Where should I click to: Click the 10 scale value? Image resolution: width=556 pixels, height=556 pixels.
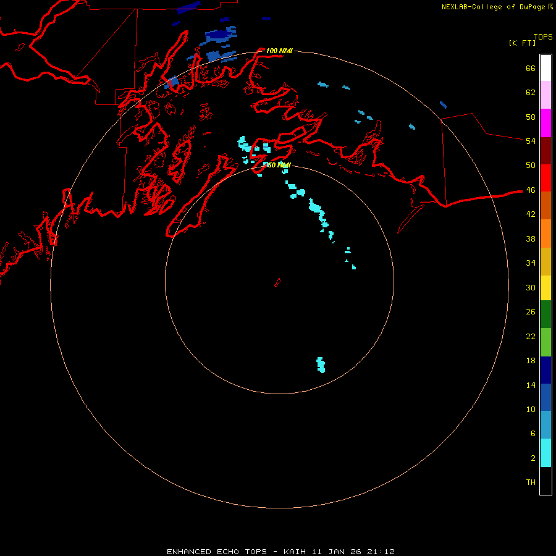531,410
